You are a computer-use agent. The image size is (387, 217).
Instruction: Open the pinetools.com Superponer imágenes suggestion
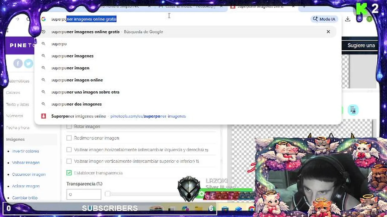[x=119, y=116]
